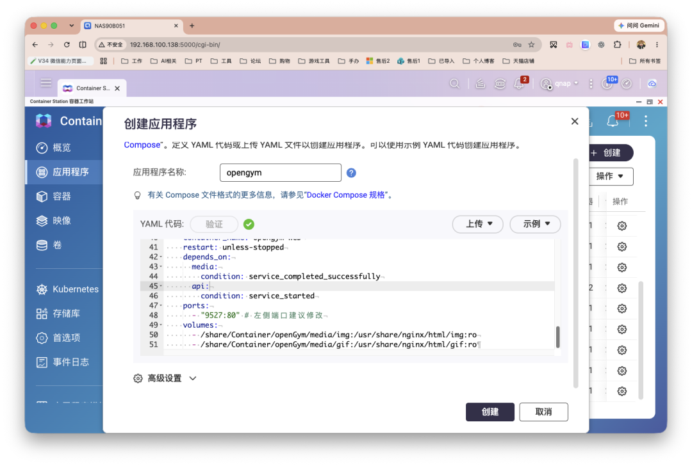
Task: Open the Docker Compose 规格 link
Action: click(345, 195)
